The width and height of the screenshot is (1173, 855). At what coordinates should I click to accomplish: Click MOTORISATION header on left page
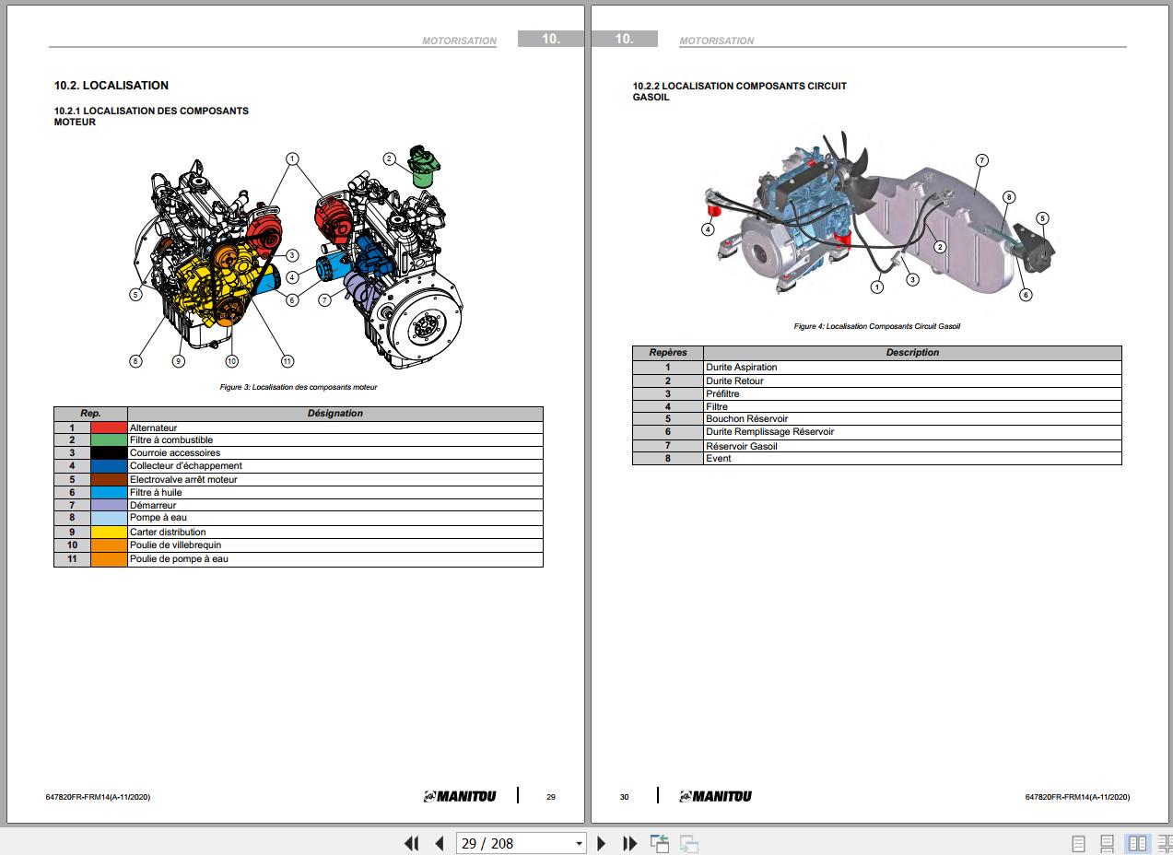tap(459, 41)
